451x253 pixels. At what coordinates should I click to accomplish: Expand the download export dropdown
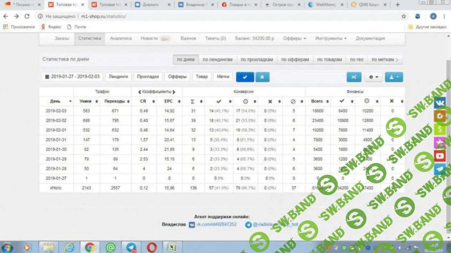tap(394, 77)
